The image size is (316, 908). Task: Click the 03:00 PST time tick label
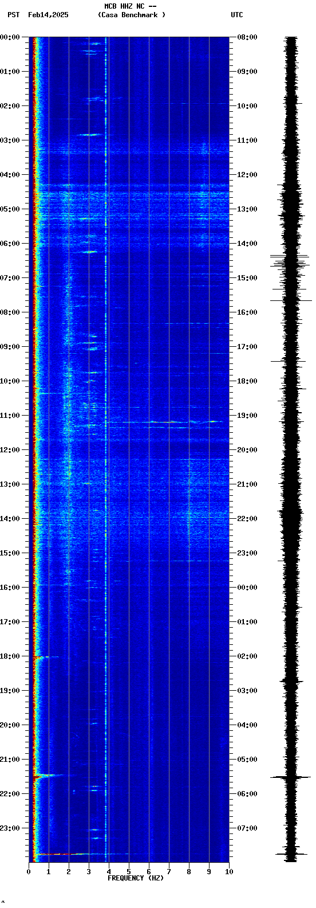(10, 140)
